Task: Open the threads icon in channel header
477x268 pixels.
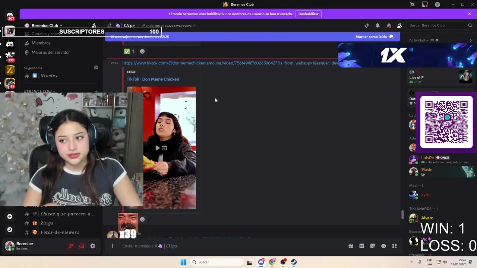Action: (x=367, y=26)
